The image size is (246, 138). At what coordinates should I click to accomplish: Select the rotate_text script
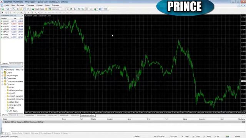(14, 102)
